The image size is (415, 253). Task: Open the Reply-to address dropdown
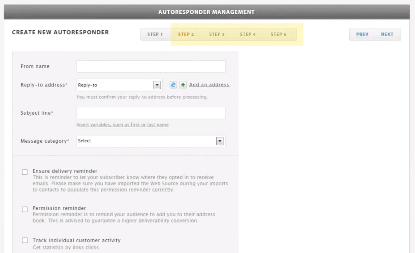[119, 85]
